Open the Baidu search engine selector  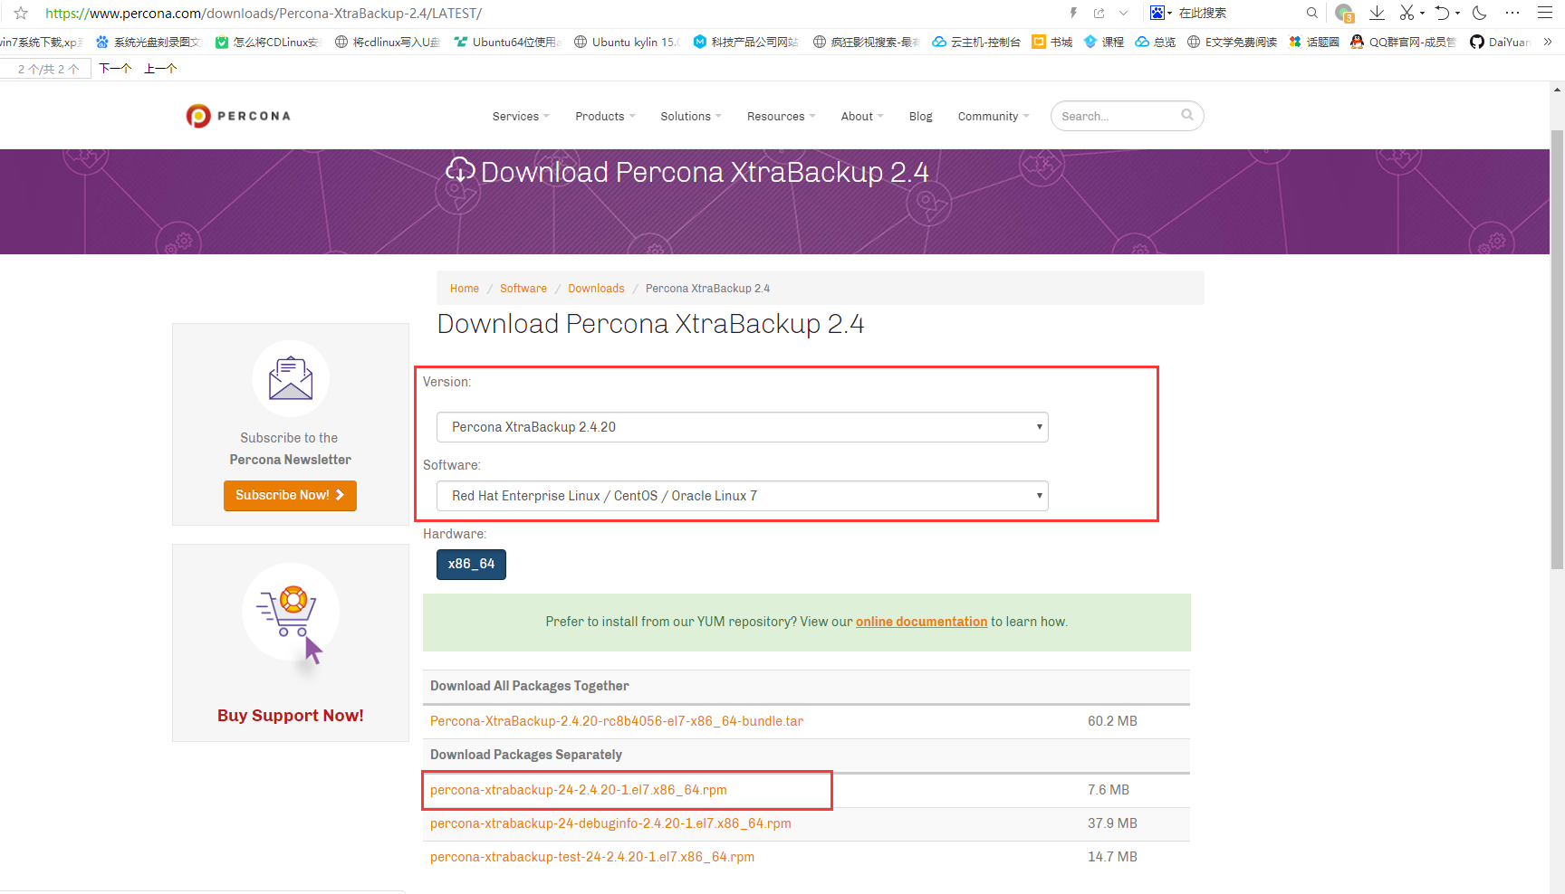(1160, 13)
